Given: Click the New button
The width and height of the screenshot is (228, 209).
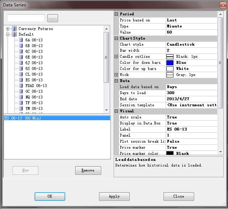Looking at the screenshot, I should pos(25,170).
